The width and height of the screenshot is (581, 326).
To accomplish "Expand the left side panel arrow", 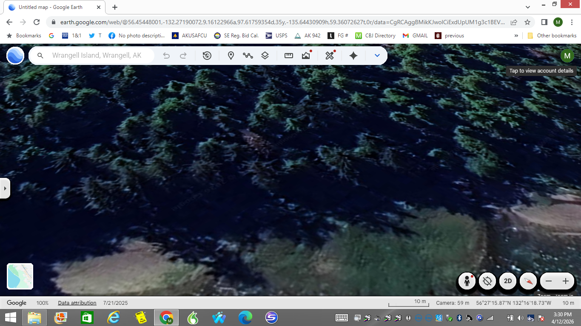I will pos(5,188).
